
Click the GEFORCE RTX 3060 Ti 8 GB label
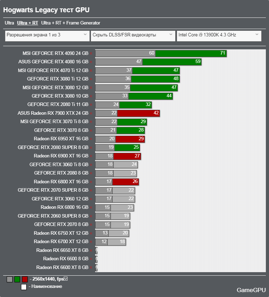tap(59, 165)
